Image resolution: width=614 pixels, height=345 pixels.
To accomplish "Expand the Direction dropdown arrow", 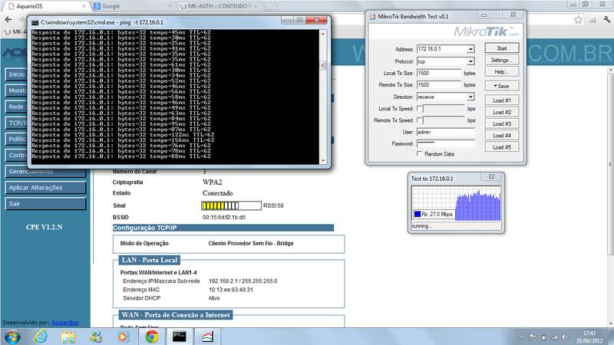I will pos(470,97).
